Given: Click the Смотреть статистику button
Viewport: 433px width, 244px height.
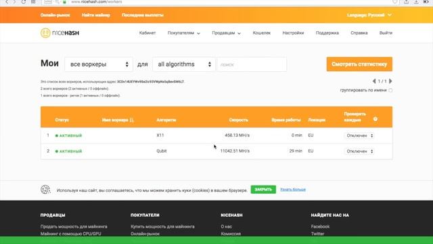Looking at the screenshot, I should (x=359, y=64).
